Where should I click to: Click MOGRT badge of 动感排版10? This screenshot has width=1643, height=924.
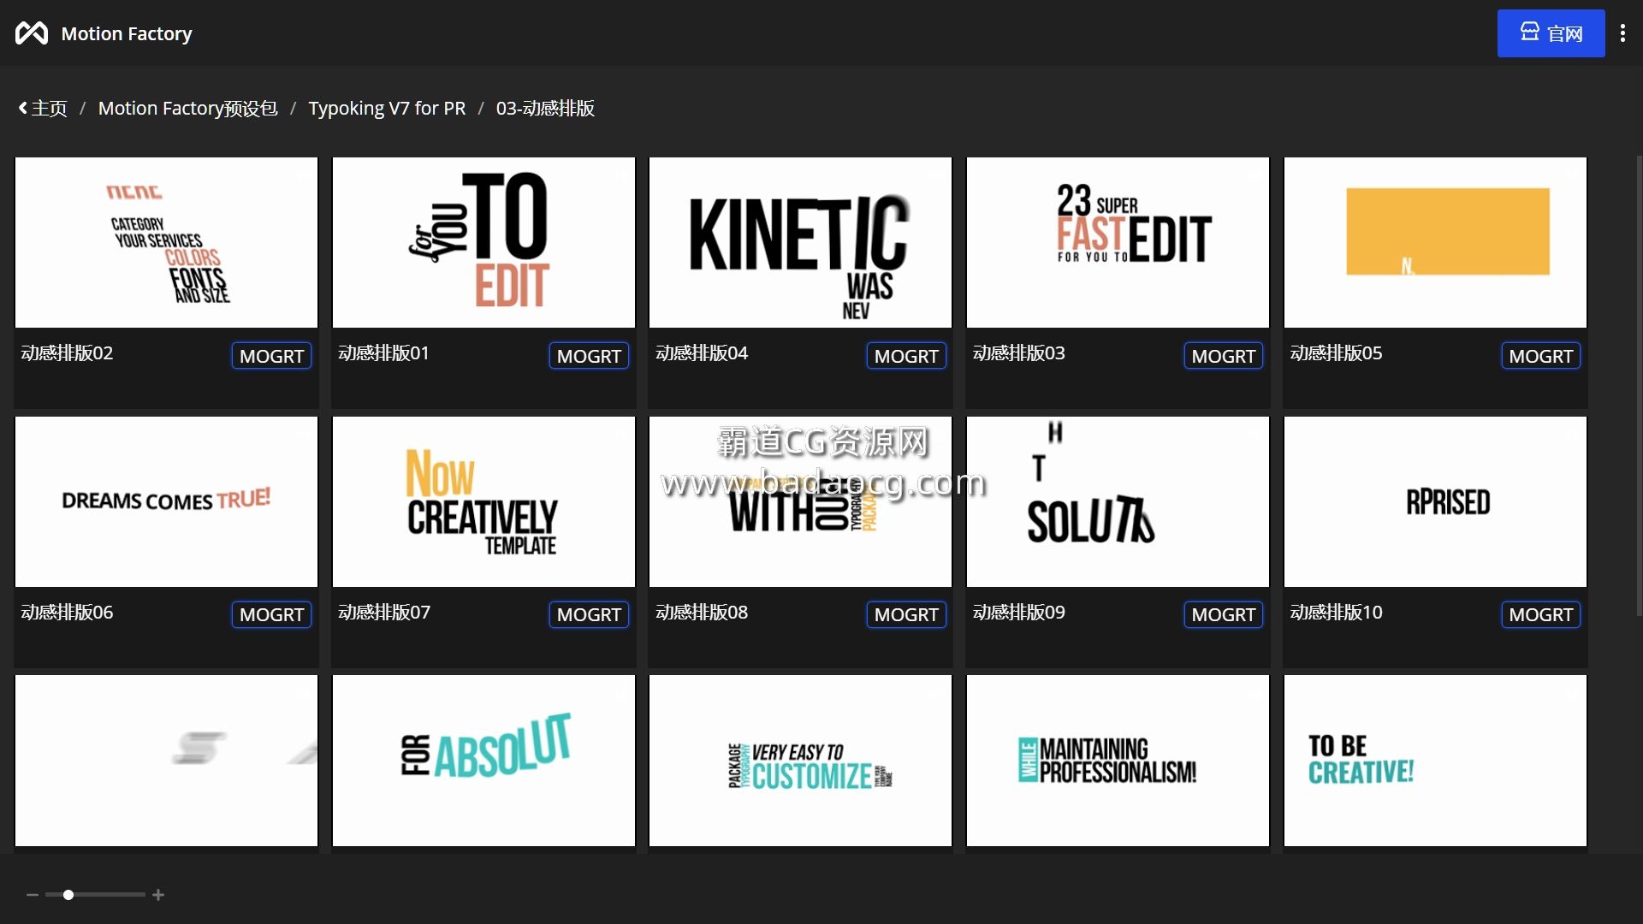pyautogui.click(x=1540, y=614)
